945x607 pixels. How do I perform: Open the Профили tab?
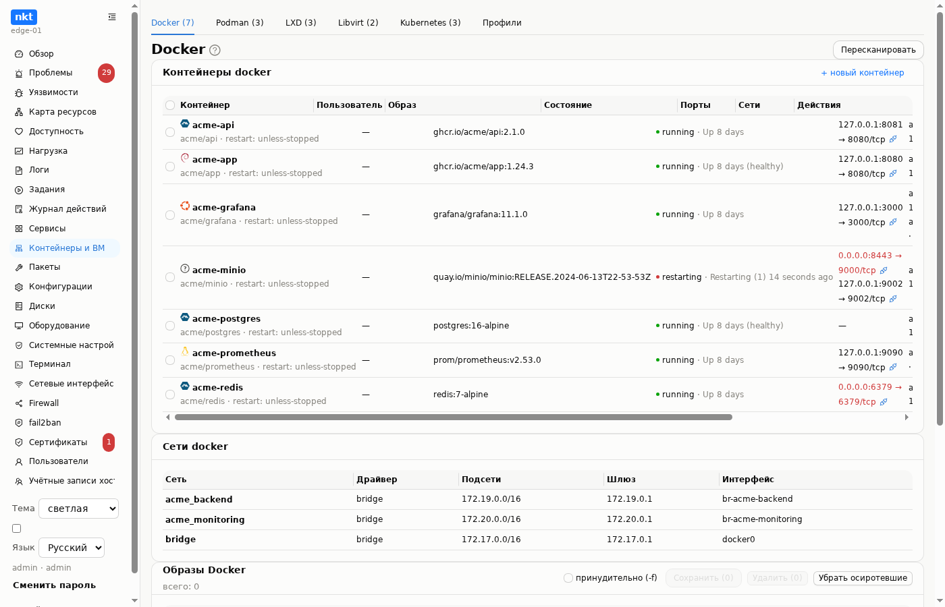click(502, 23)
